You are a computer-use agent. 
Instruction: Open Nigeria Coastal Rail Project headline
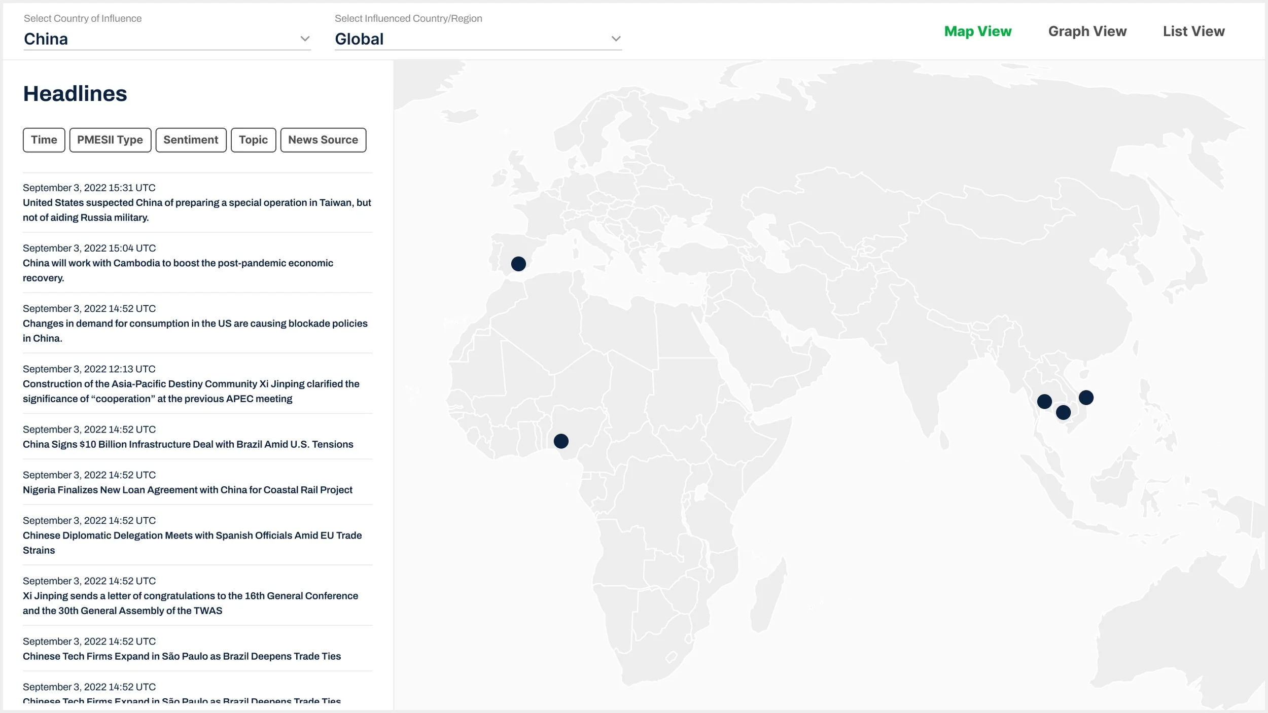click(x=187, y=490)
